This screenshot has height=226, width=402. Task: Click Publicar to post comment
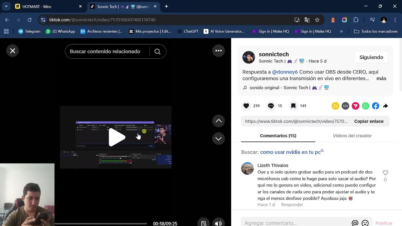384,223
